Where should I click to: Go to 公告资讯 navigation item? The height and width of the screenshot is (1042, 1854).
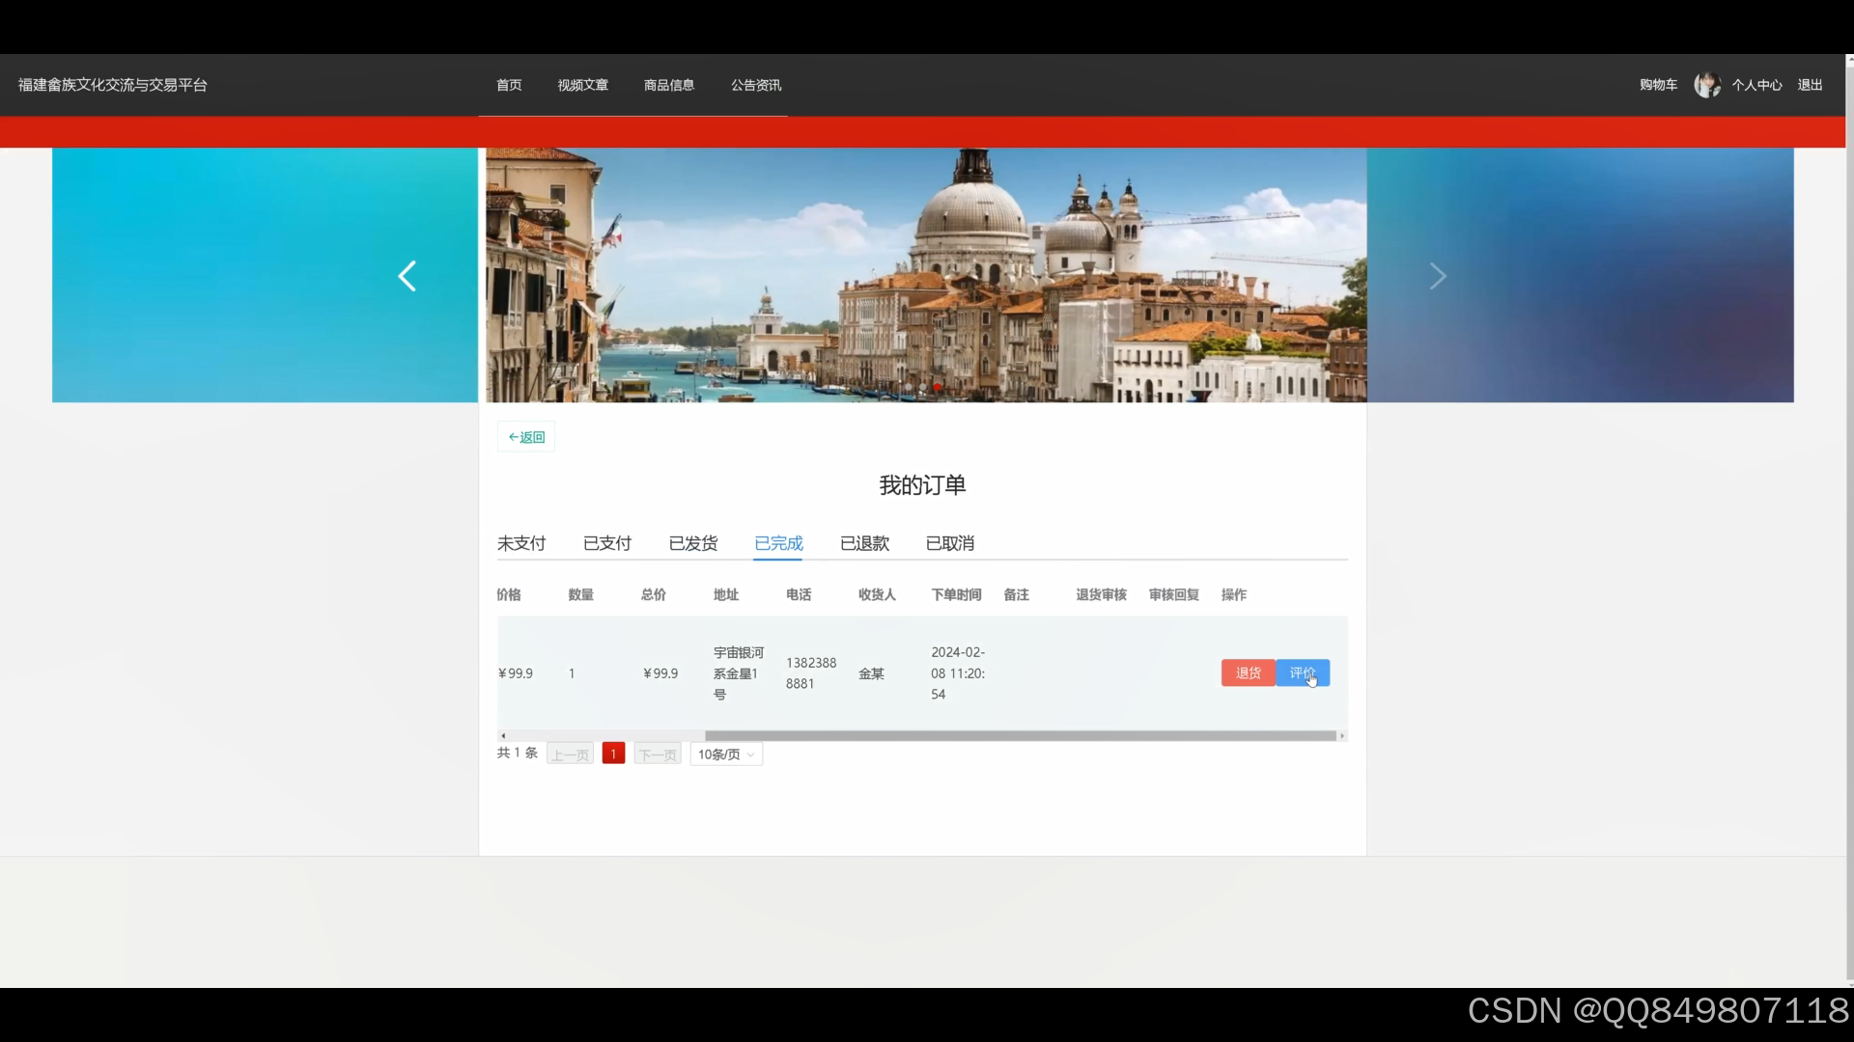(x=756, y=85)
